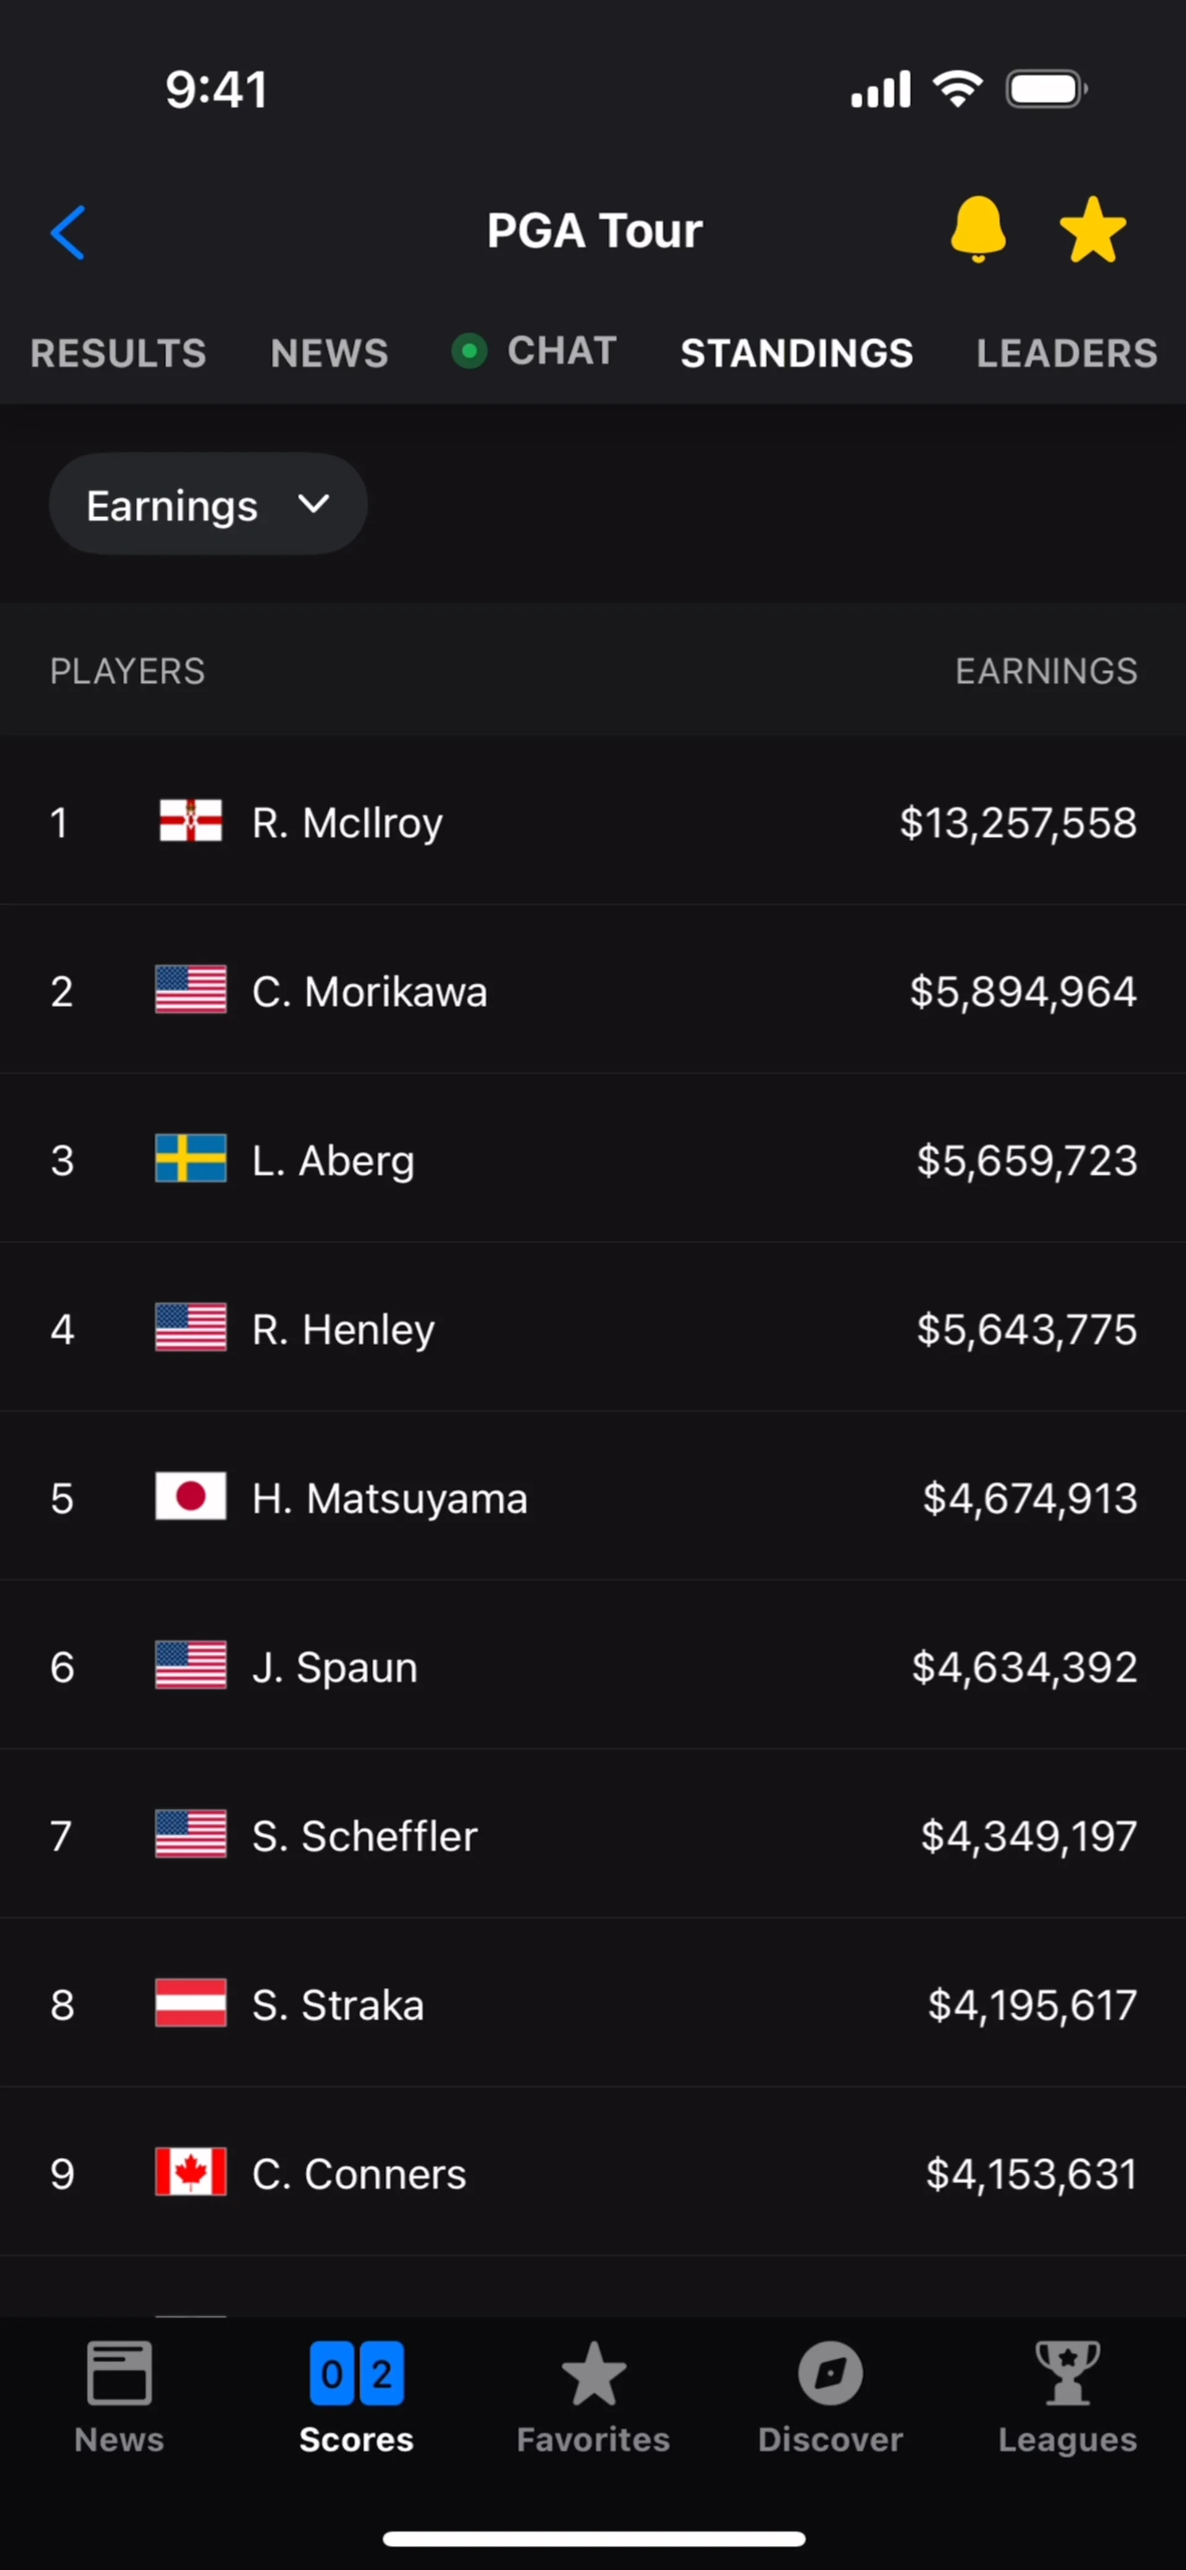Tap S. Scheffler's earnings amount
The image size is (1186, 2570).
[1028, 1836]
